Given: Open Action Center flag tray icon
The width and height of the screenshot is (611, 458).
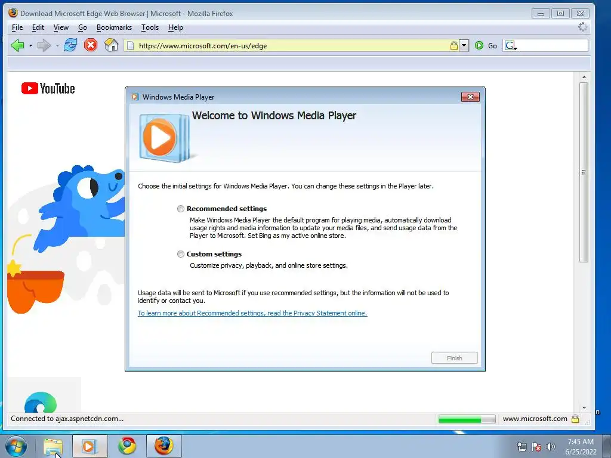Looking at the screenshot, I should tap(536, 447).
